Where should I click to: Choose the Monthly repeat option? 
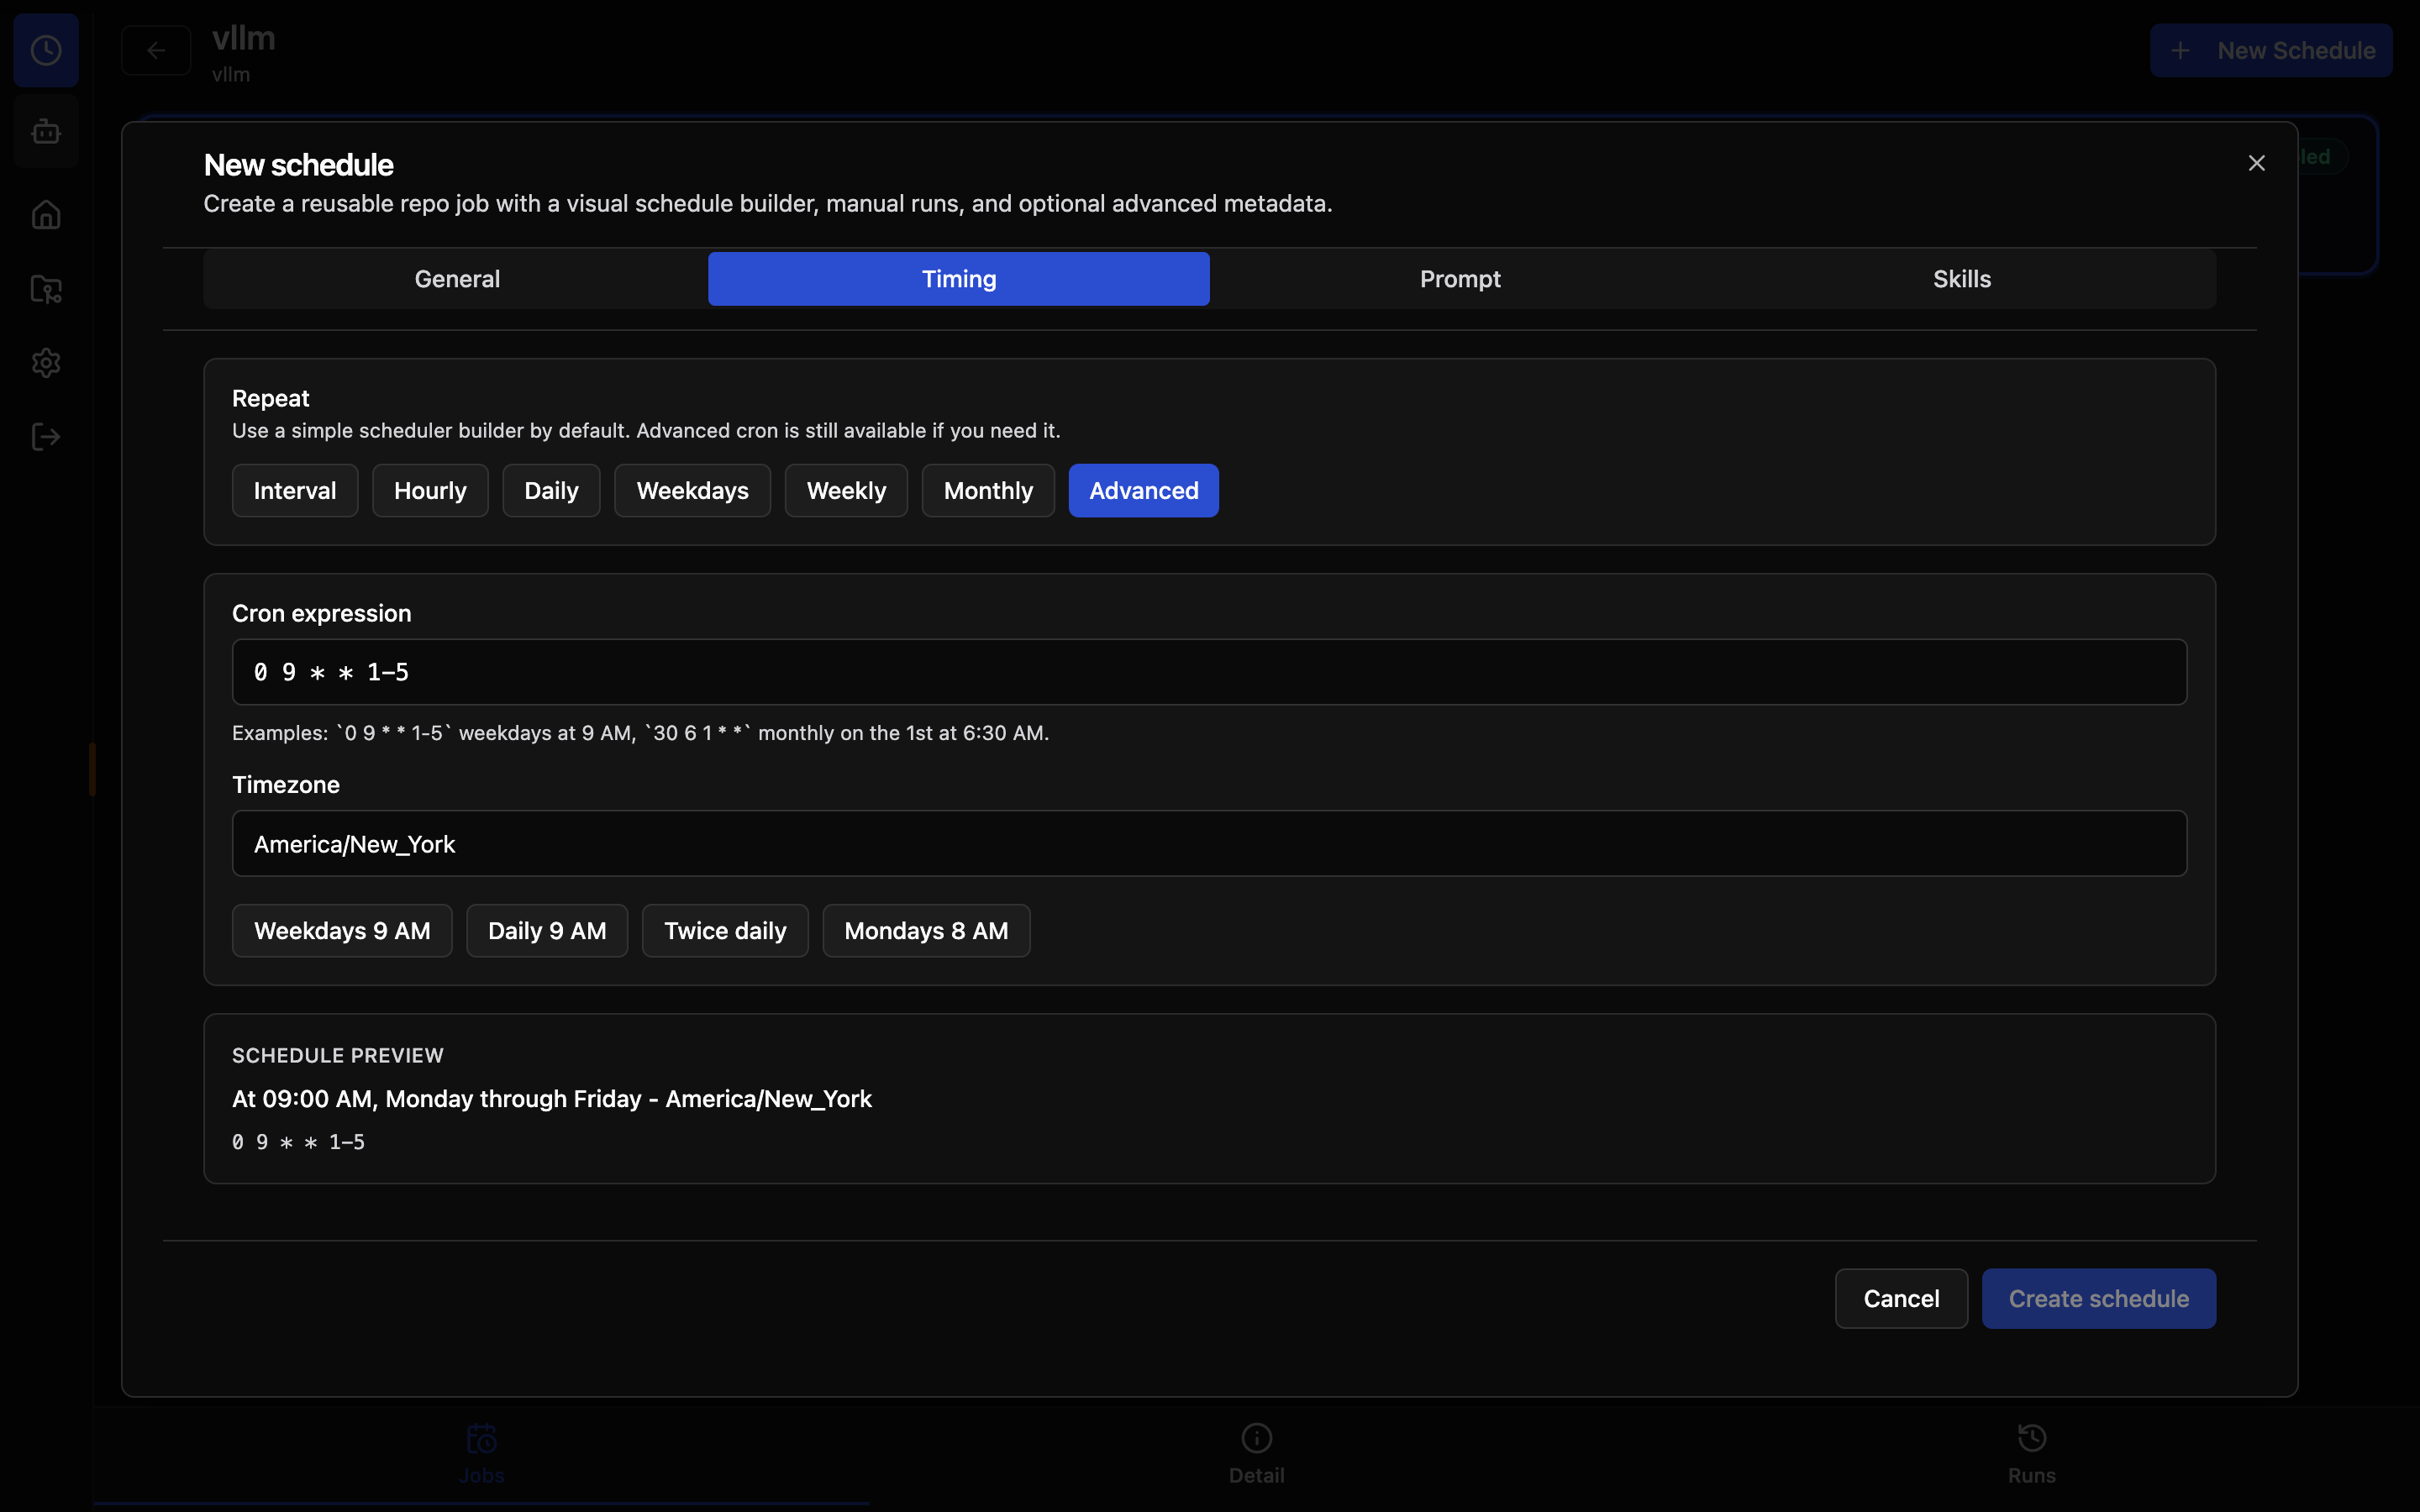988,491
